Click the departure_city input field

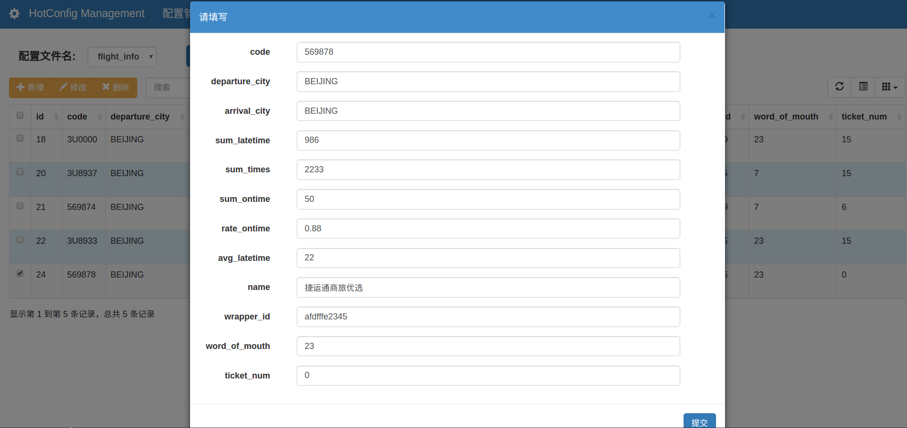tap(488, 81)
